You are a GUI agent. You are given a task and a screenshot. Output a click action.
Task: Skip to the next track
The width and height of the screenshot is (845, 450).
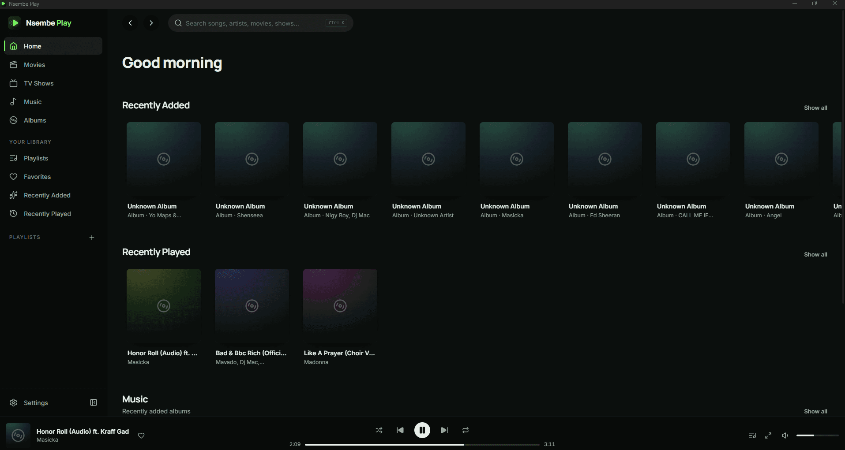[444, 430]
